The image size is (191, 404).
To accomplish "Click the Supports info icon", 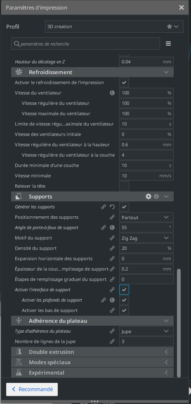I will click(156, 196).
